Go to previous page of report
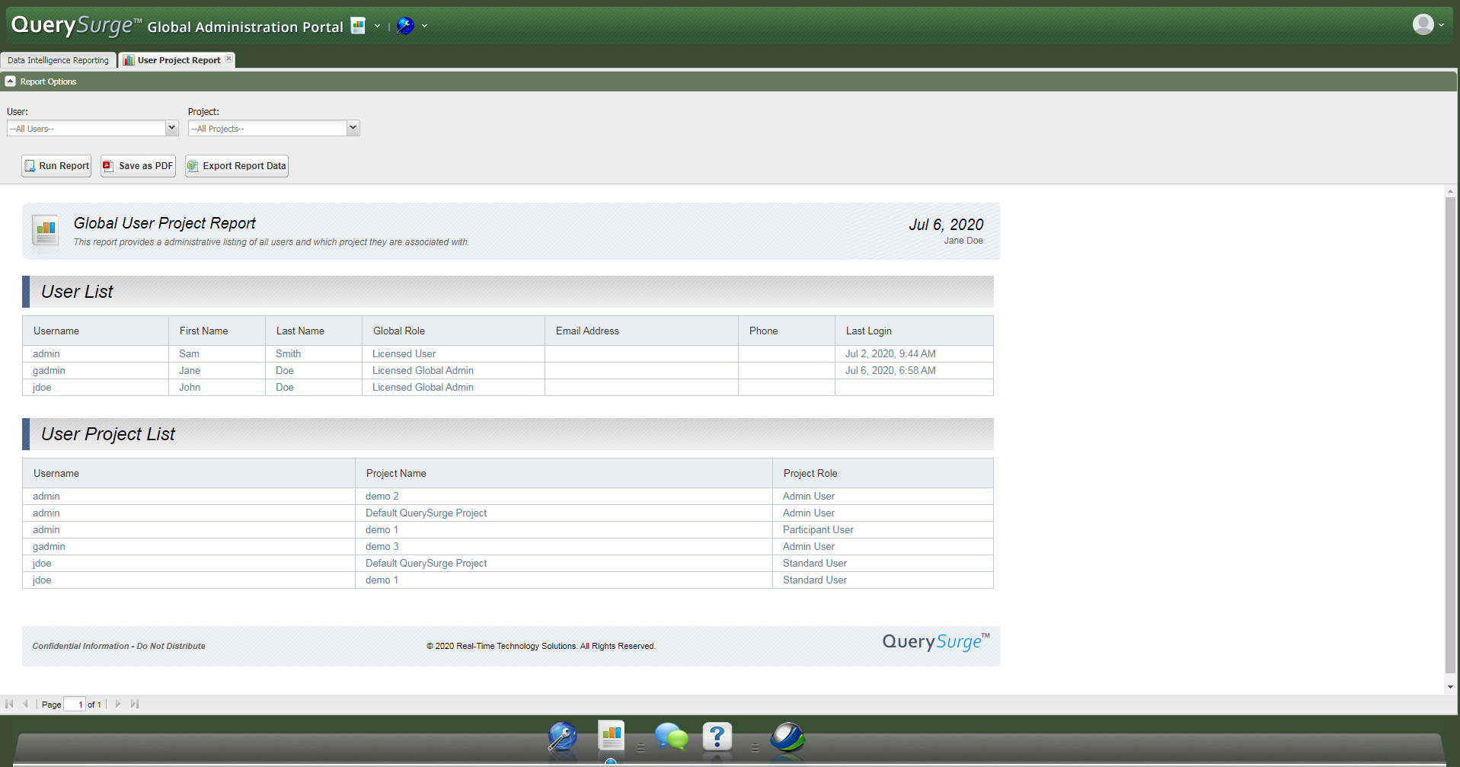This screenshot has width=1460, height=767. tap(25, 704)
